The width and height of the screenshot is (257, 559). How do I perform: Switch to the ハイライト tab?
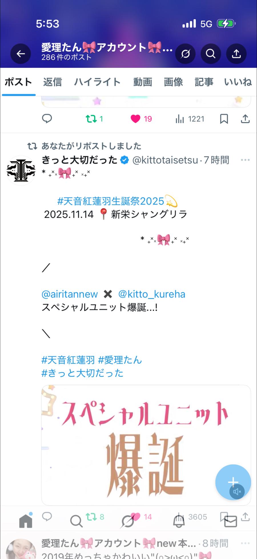97,82
